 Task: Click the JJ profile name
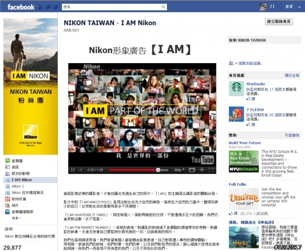[272, 7]
